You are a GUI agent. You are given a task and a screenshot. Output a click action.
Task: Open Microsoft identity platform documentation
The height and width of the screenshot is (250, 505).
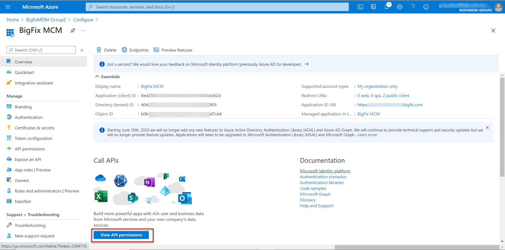click(x=325, y=171)
